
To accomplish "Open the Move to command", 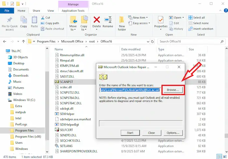I will tap(73, 23).
